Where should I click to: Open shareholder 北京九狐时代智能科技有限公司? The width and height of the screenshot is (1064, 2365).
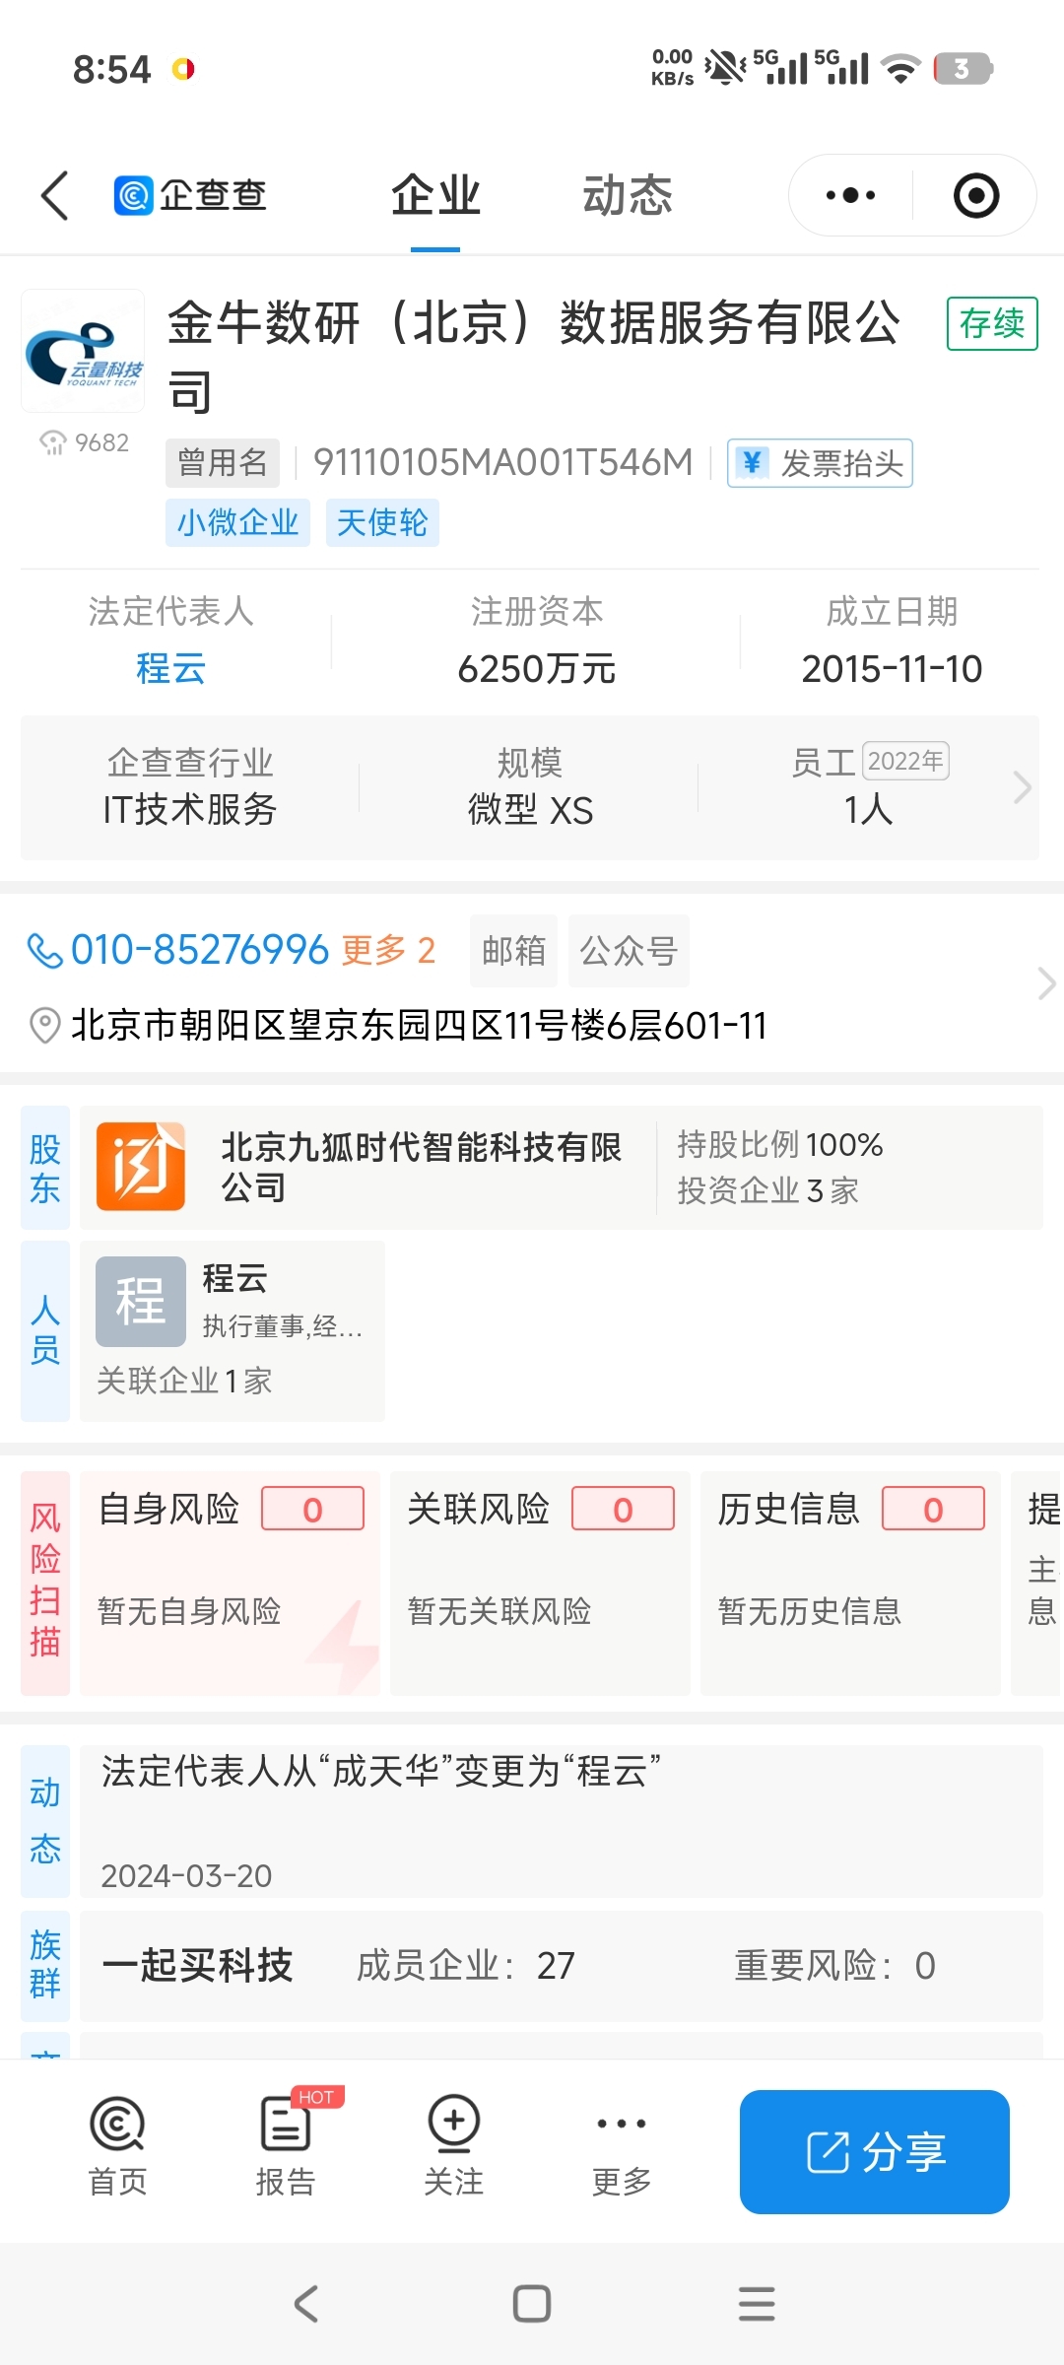422,1167
